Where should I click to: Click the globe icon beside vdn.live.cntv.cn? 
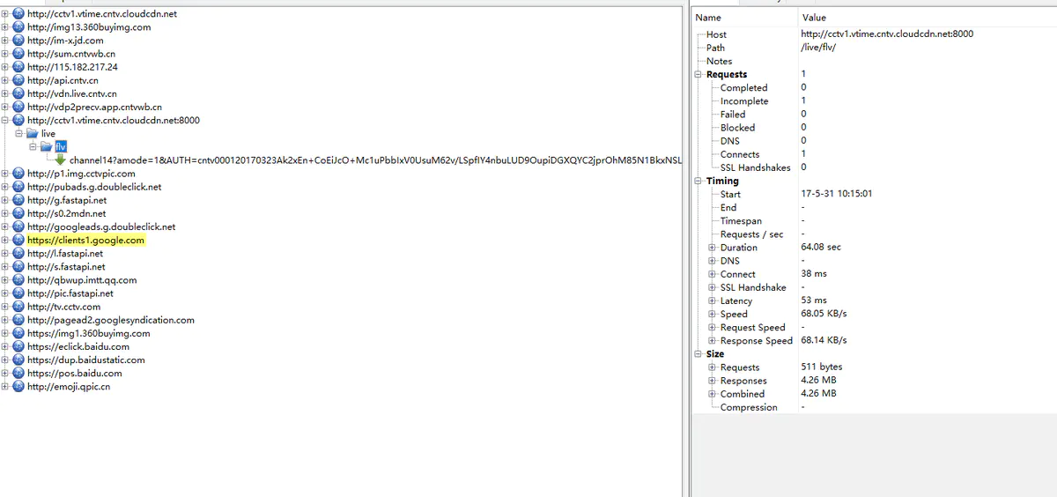coord(18,93)
